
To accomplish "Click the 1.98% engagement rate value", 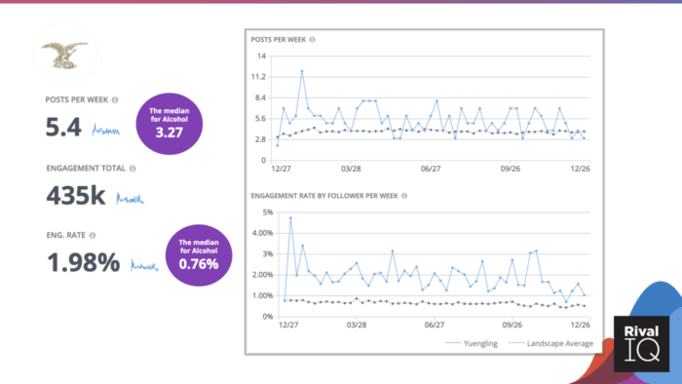I will click(83, 263).
